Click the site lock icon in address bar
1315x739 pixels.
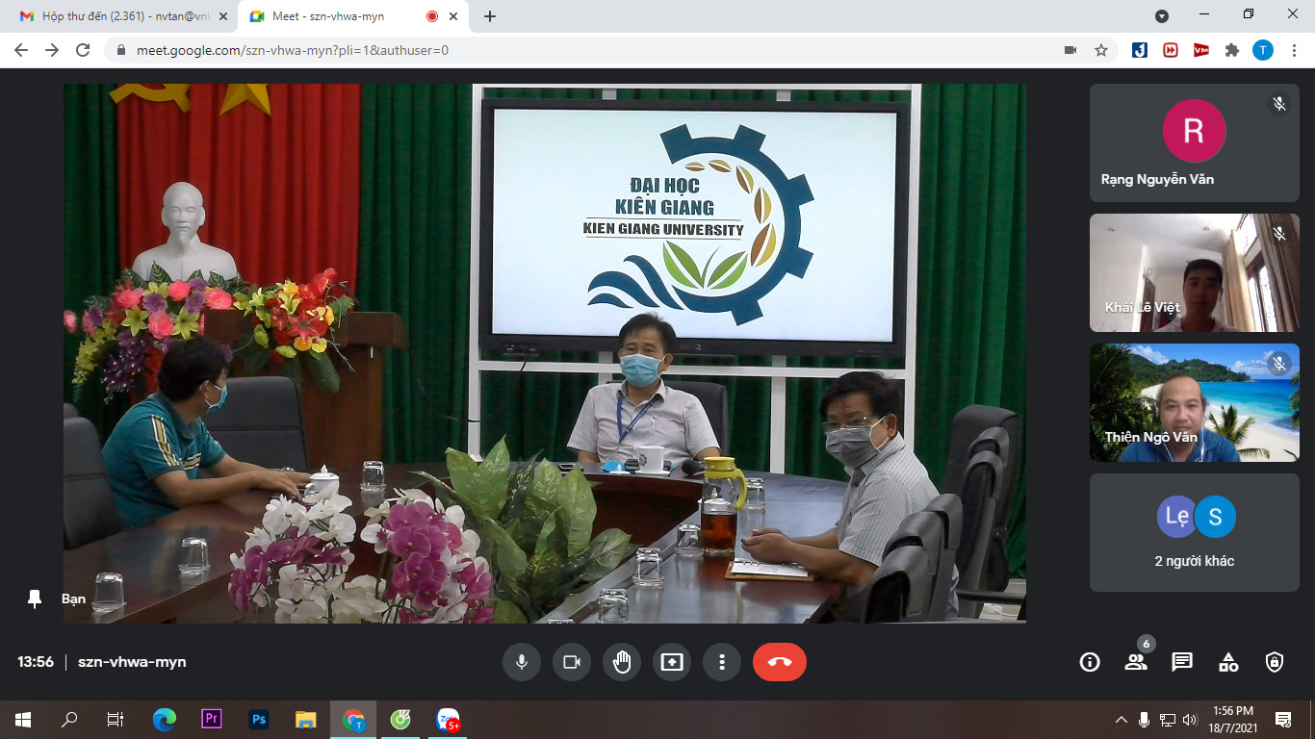120,50
